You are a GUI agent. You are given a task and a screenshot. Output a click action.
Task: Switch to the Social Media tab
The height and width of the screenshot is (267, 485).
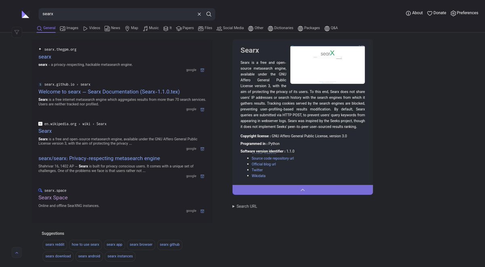click(230, 28)
